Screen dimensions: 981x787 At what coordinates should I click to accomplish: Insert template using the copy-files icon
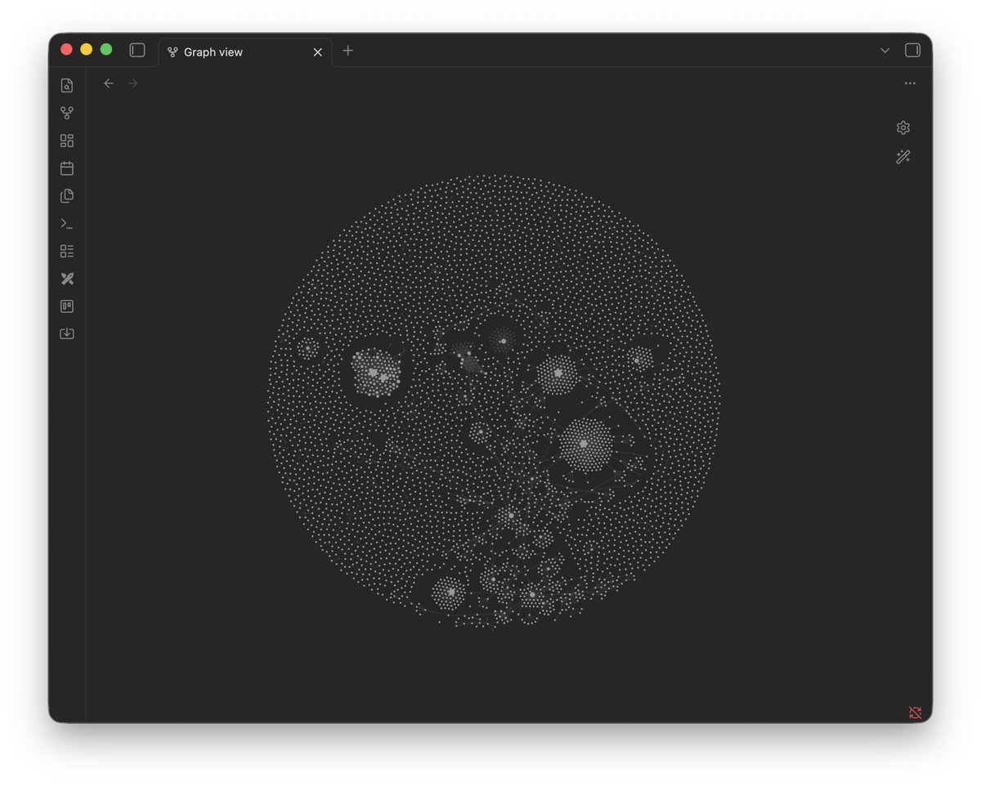[67, 196]
